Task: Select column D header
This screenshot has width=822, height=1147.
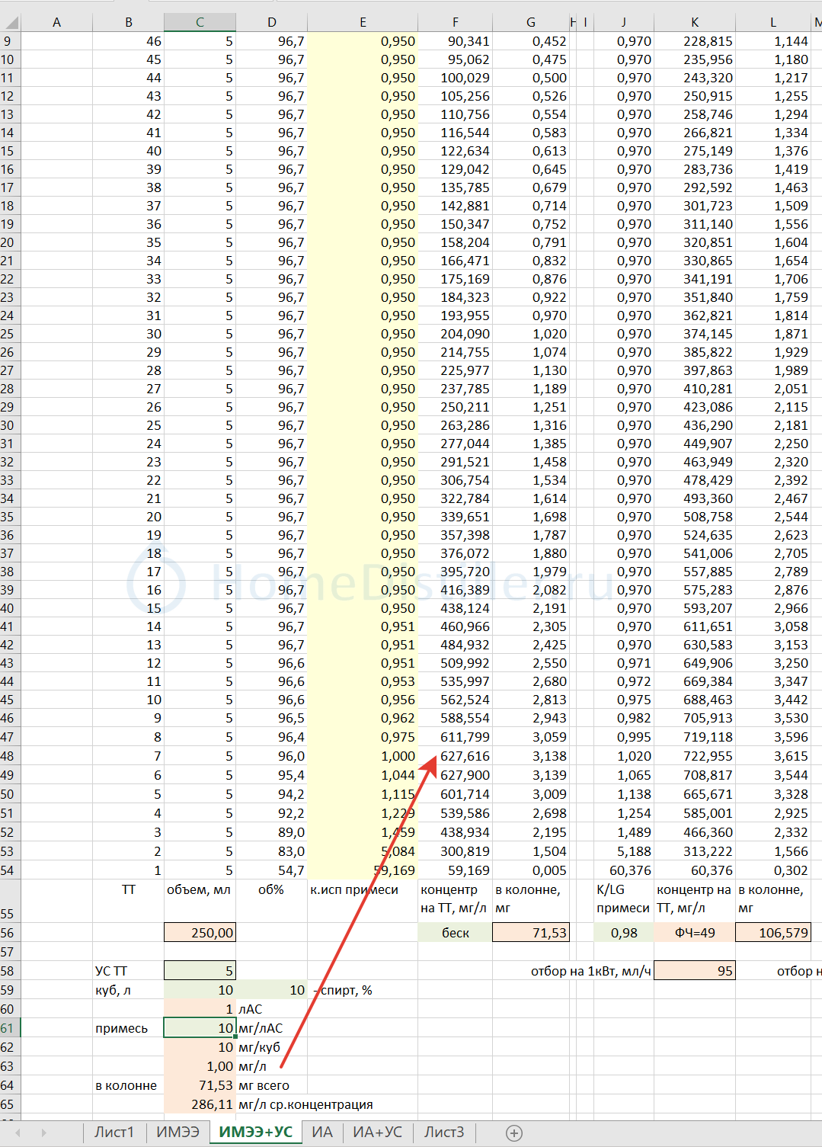Action: 271,22
